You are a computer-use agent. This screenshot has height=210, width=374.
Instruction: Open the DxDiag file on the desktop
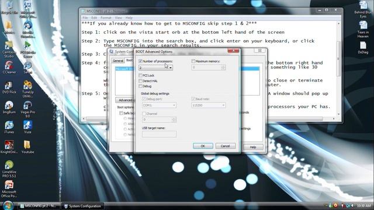click(363, 48)
